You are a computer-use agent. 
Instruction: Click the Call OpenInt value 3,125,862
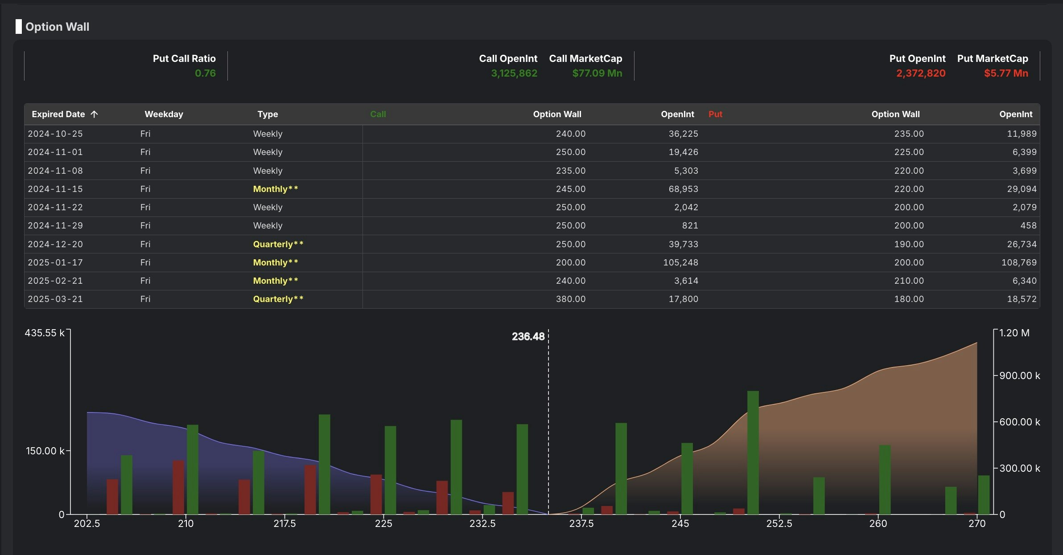pos(514,73)
